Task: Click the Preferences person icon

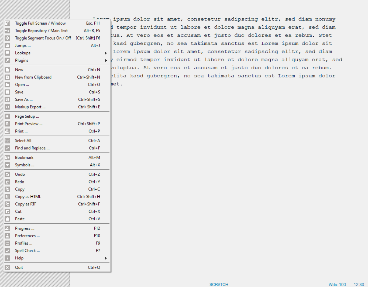Action: coord(8,236)
